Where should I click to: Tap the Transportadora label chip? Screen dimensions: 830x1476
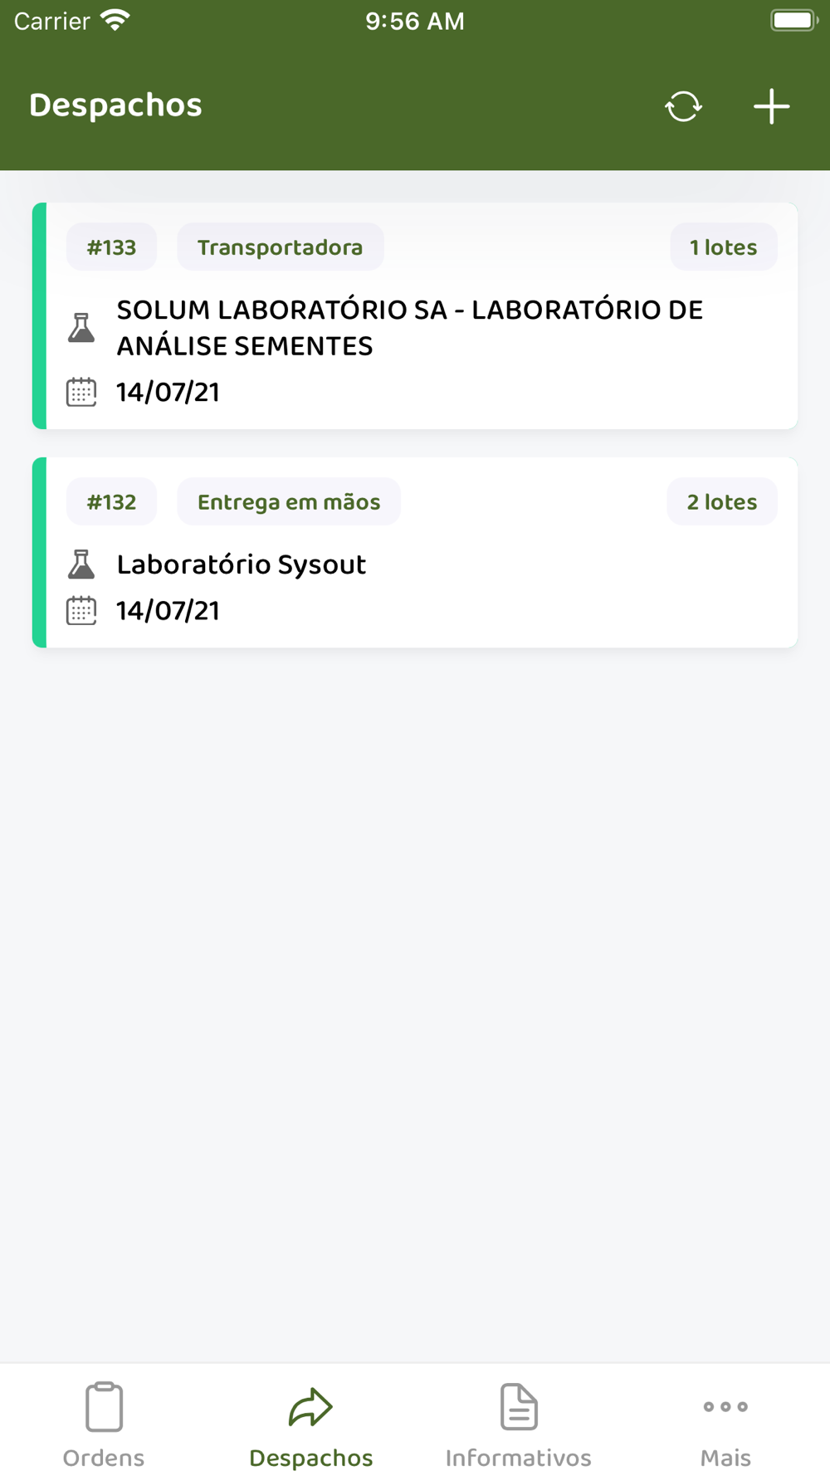(x=281, y=247)
